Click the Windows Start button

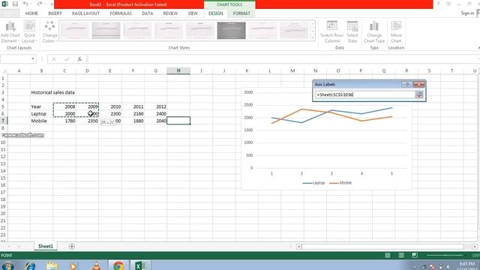pyautogui.click(x=8, y=265)
